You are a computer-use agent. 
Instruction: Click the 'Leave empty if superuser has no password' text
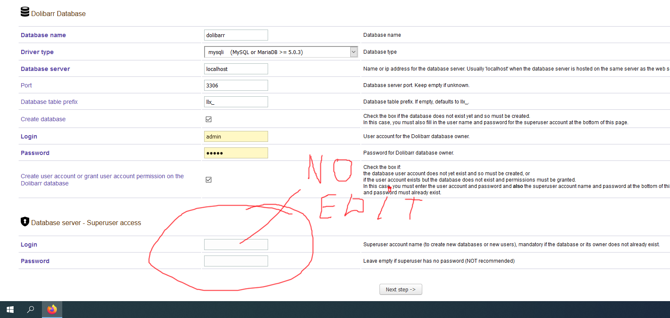click(x=439, y=261)
